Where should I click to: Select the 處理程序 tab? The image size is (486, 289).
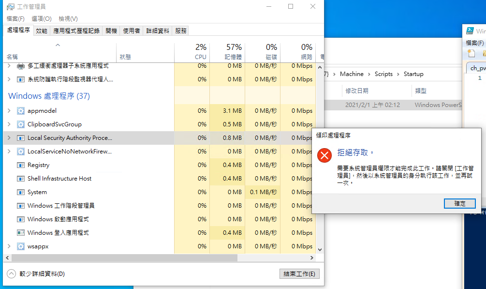click(x=18, y=30)
